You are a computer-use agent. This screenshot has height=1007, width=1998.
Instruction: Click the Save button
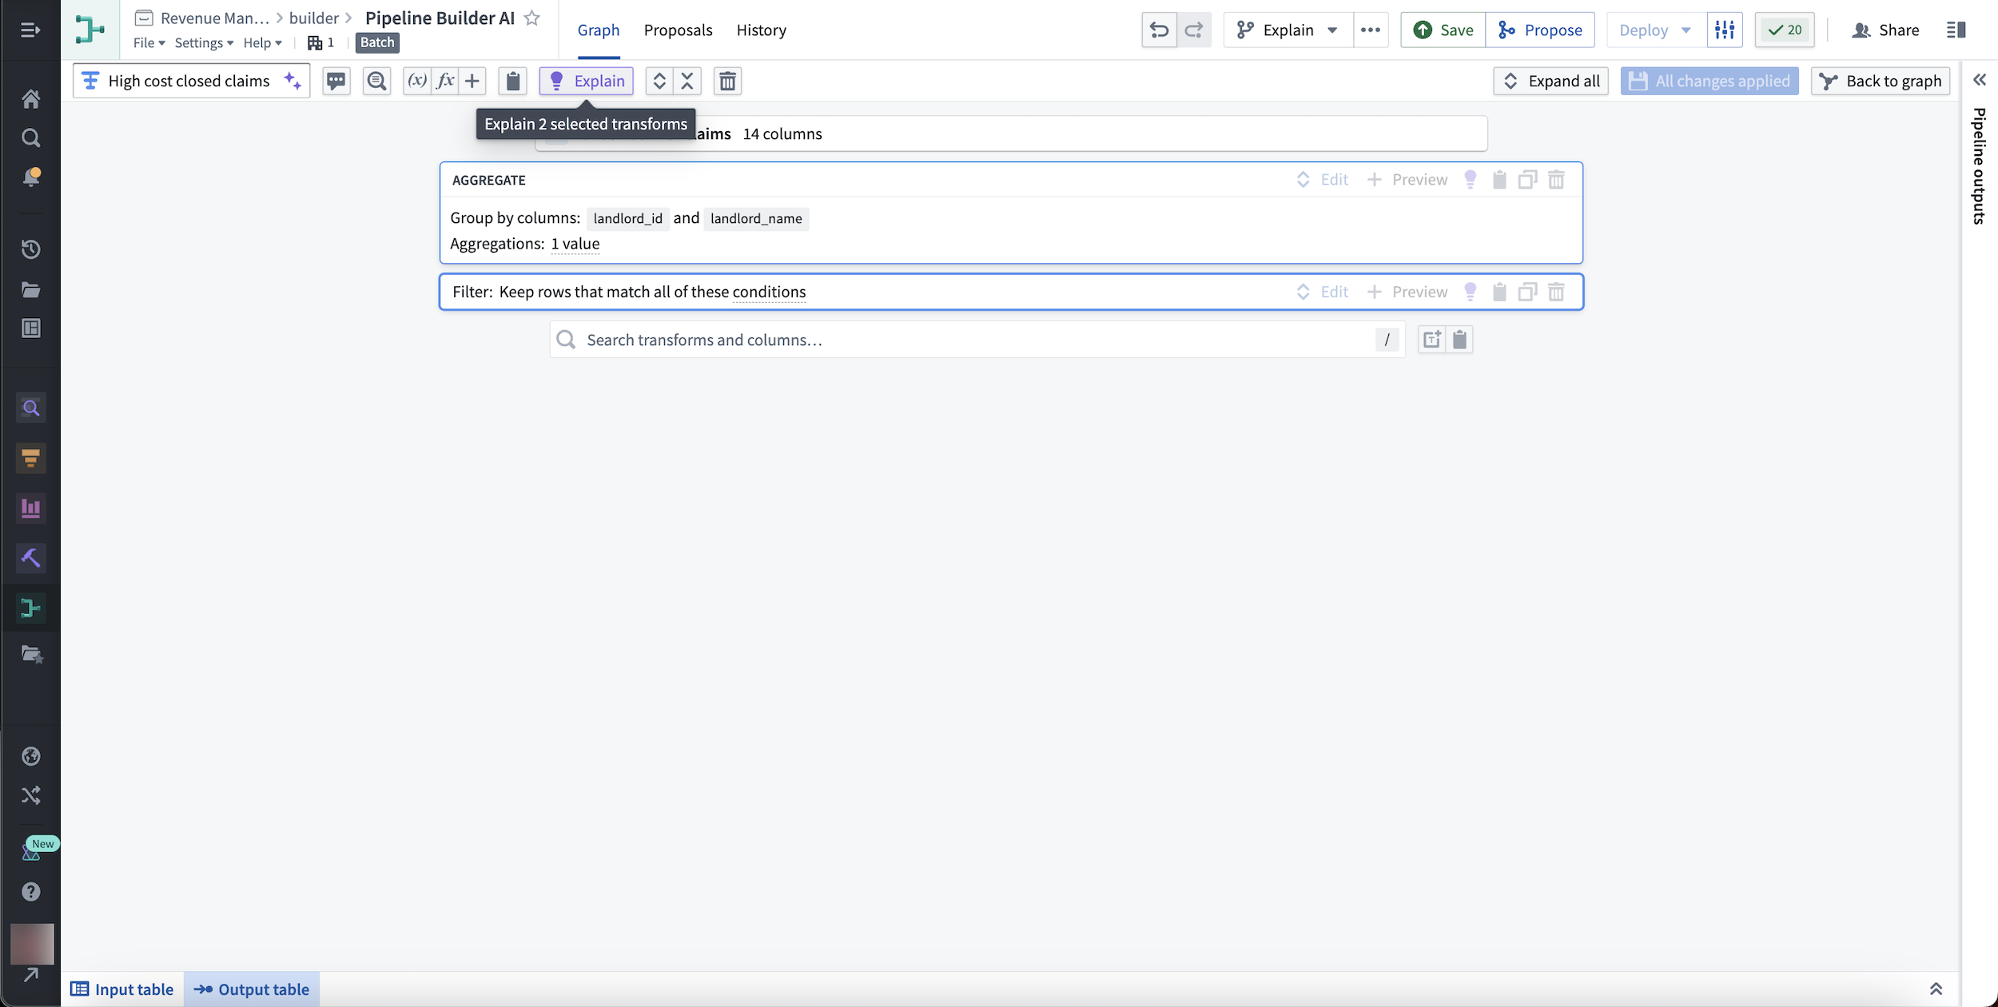(x=1443, y=30)
